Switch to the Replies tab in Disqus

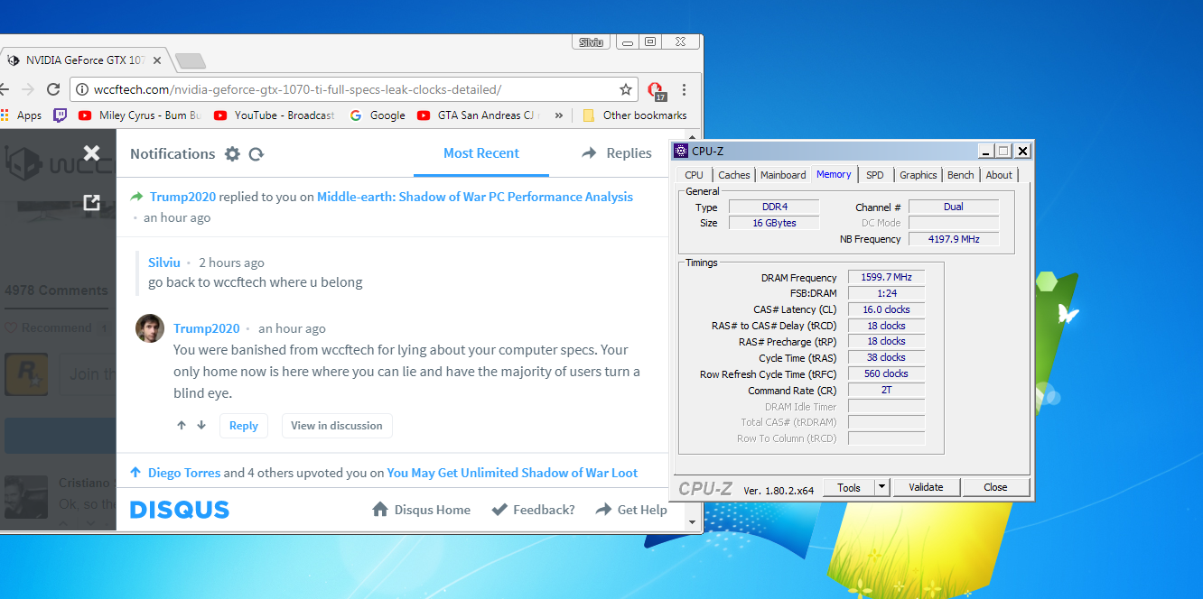click(x=618, y=153)
